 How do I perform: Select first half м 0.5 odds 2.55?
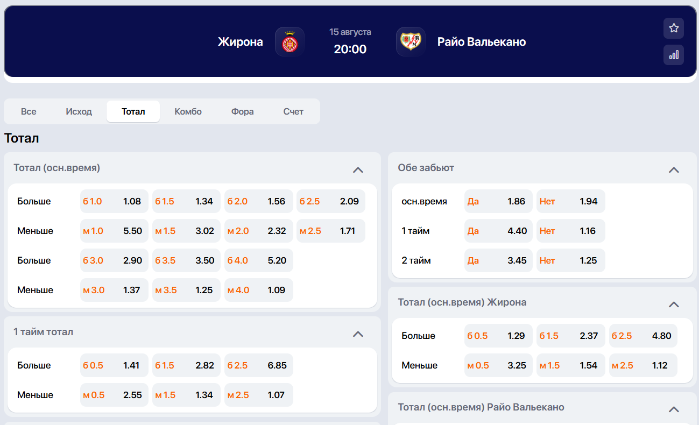point(114,395)
